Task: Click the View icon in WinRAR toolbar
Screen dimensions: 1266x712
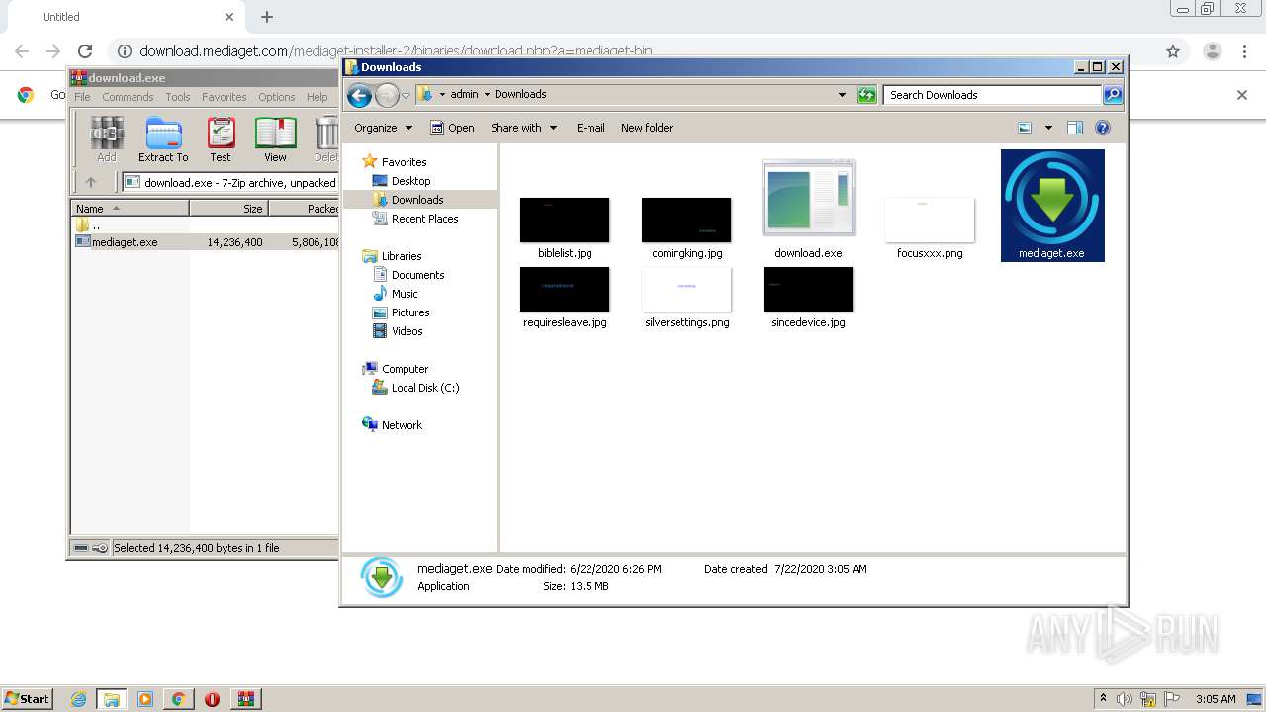Action: pyautogui.click(x=275, y=139)
